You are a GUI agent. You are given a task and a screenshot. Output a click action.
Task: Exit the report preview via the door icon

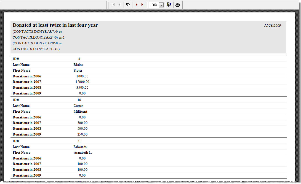pyautogui.click(x=169, y=5)
